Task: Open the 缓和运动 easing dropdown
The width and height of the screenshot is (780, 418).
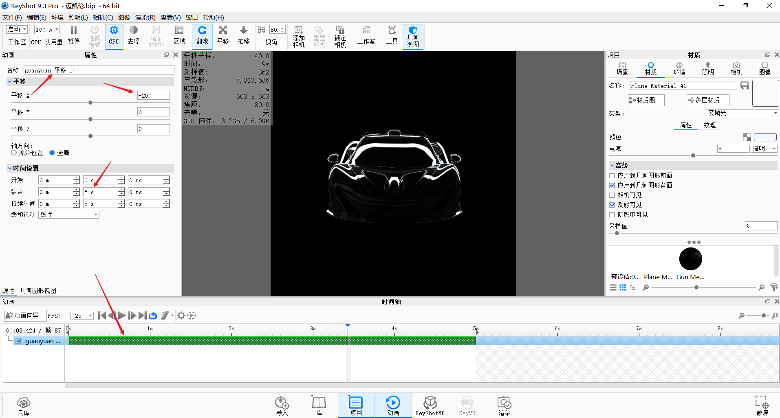Action: [x=68, y=214]
